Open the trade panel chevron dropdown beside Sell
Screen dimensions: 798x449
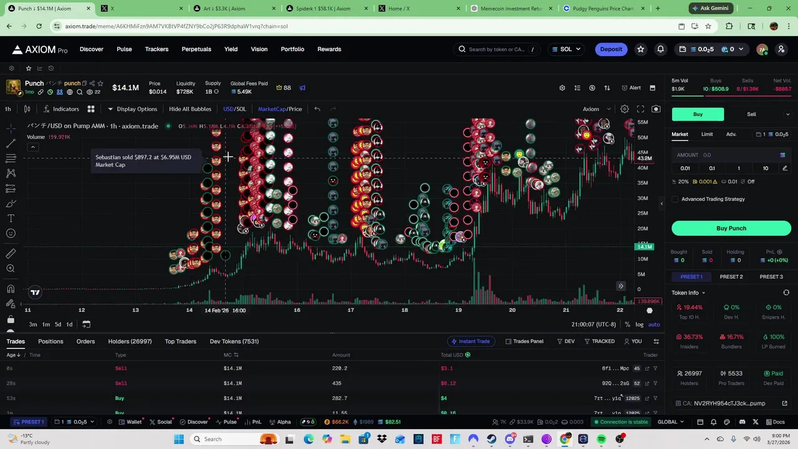coord(787,114)
